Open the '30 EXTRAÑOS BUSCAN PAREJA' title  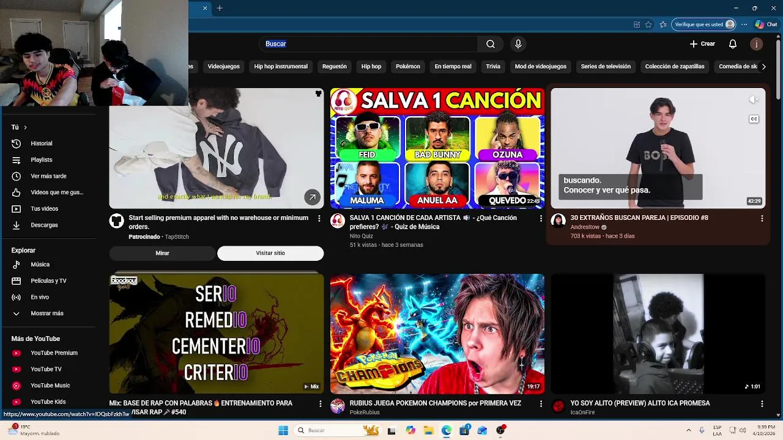[x=639, y=218]
